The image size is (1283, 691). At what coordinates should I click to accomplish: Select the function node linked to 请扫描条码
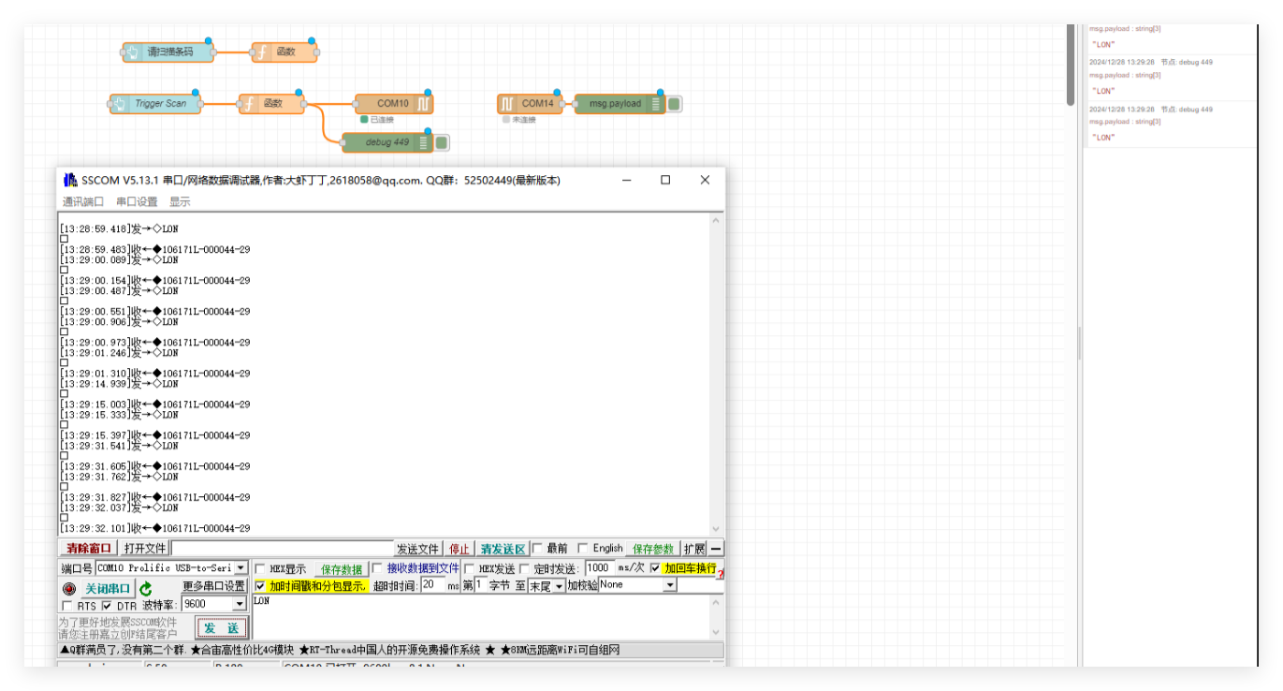point(284,52)
